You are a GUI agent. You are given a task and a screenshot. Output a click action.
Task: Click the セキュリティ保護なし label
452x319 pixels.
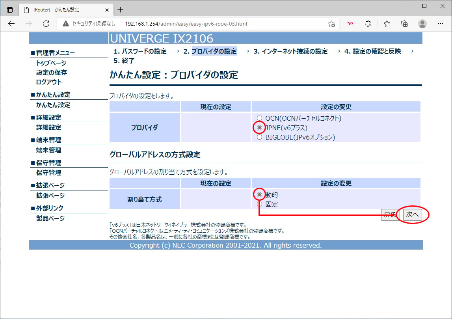(x=94, y=24)
